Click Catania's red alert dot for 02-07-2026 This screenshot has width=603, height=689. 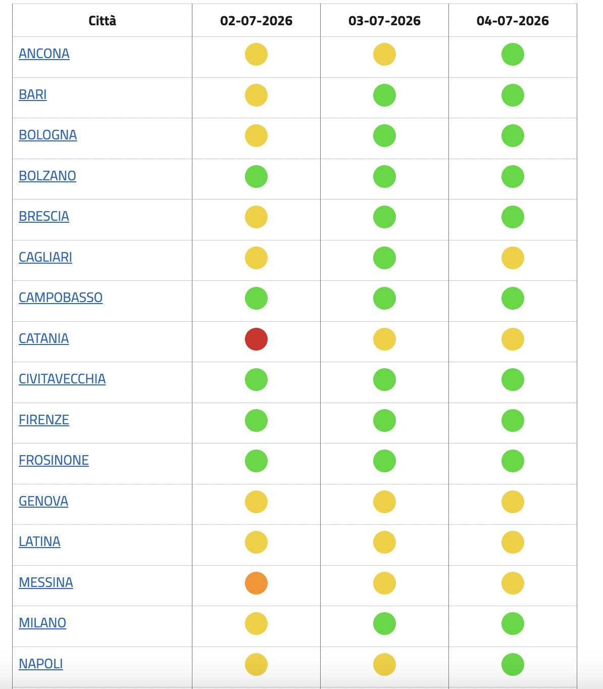256,339
